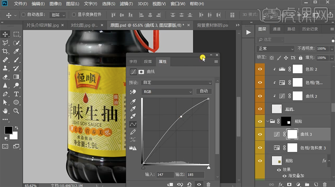Image resolution: width=335 pixels, height=187 pixels.
Task: Click the pencil draw-curve icon in Properties
Action: 133,132
